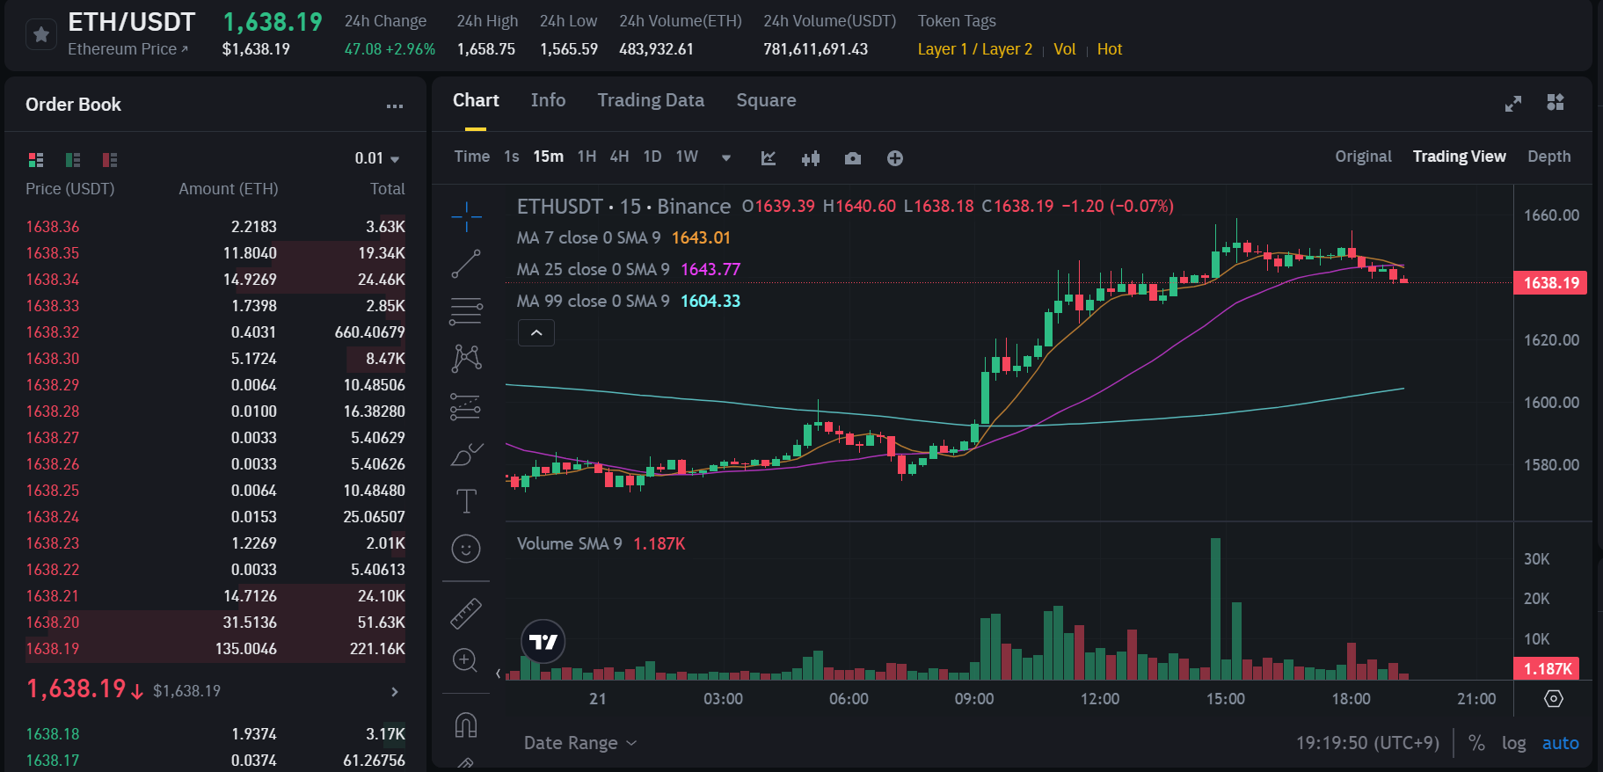Select the ruler measure tool
The height and width of the screenshot is (772, 1603).
tap(466, 613)
